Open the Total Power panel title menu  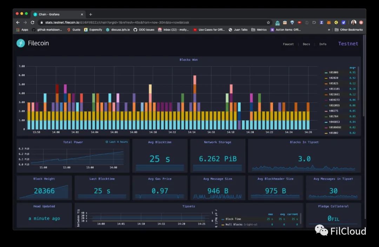pyautogui.click(x=73, y=142)
